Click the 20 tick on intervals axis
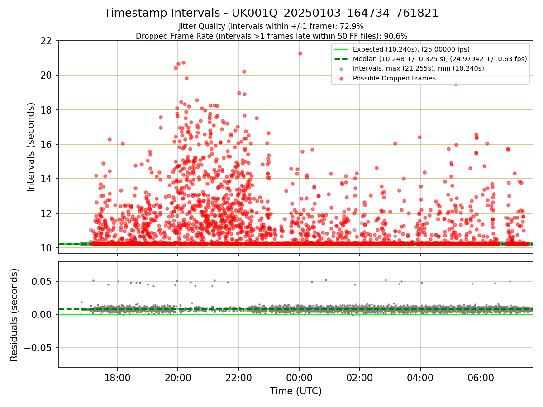This screenshot has width=543, height=407. pos(47,75)
